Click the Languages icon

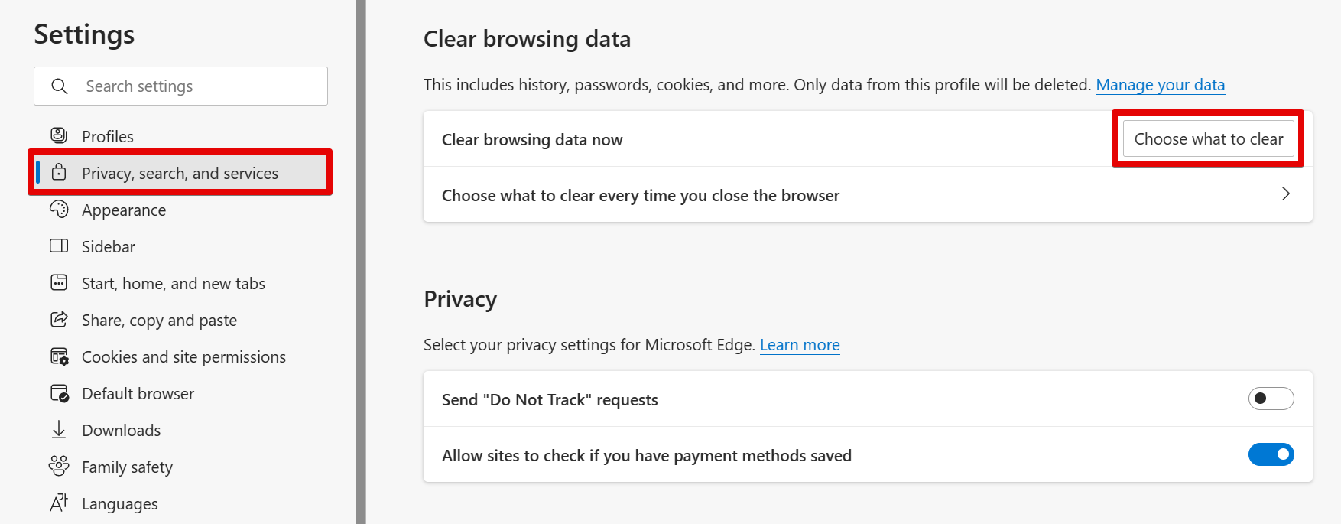coord(59,503)
